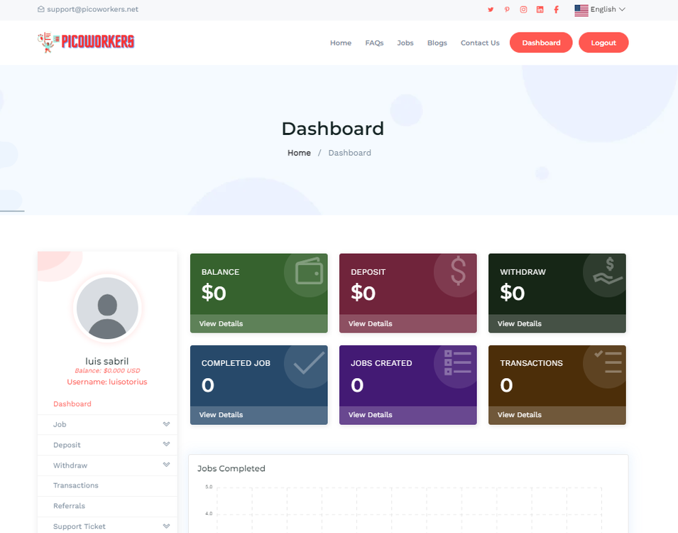Click the wallet icon on Balance card
The image size is (678, 533).
pyautogui.click(x=309, y=272)
